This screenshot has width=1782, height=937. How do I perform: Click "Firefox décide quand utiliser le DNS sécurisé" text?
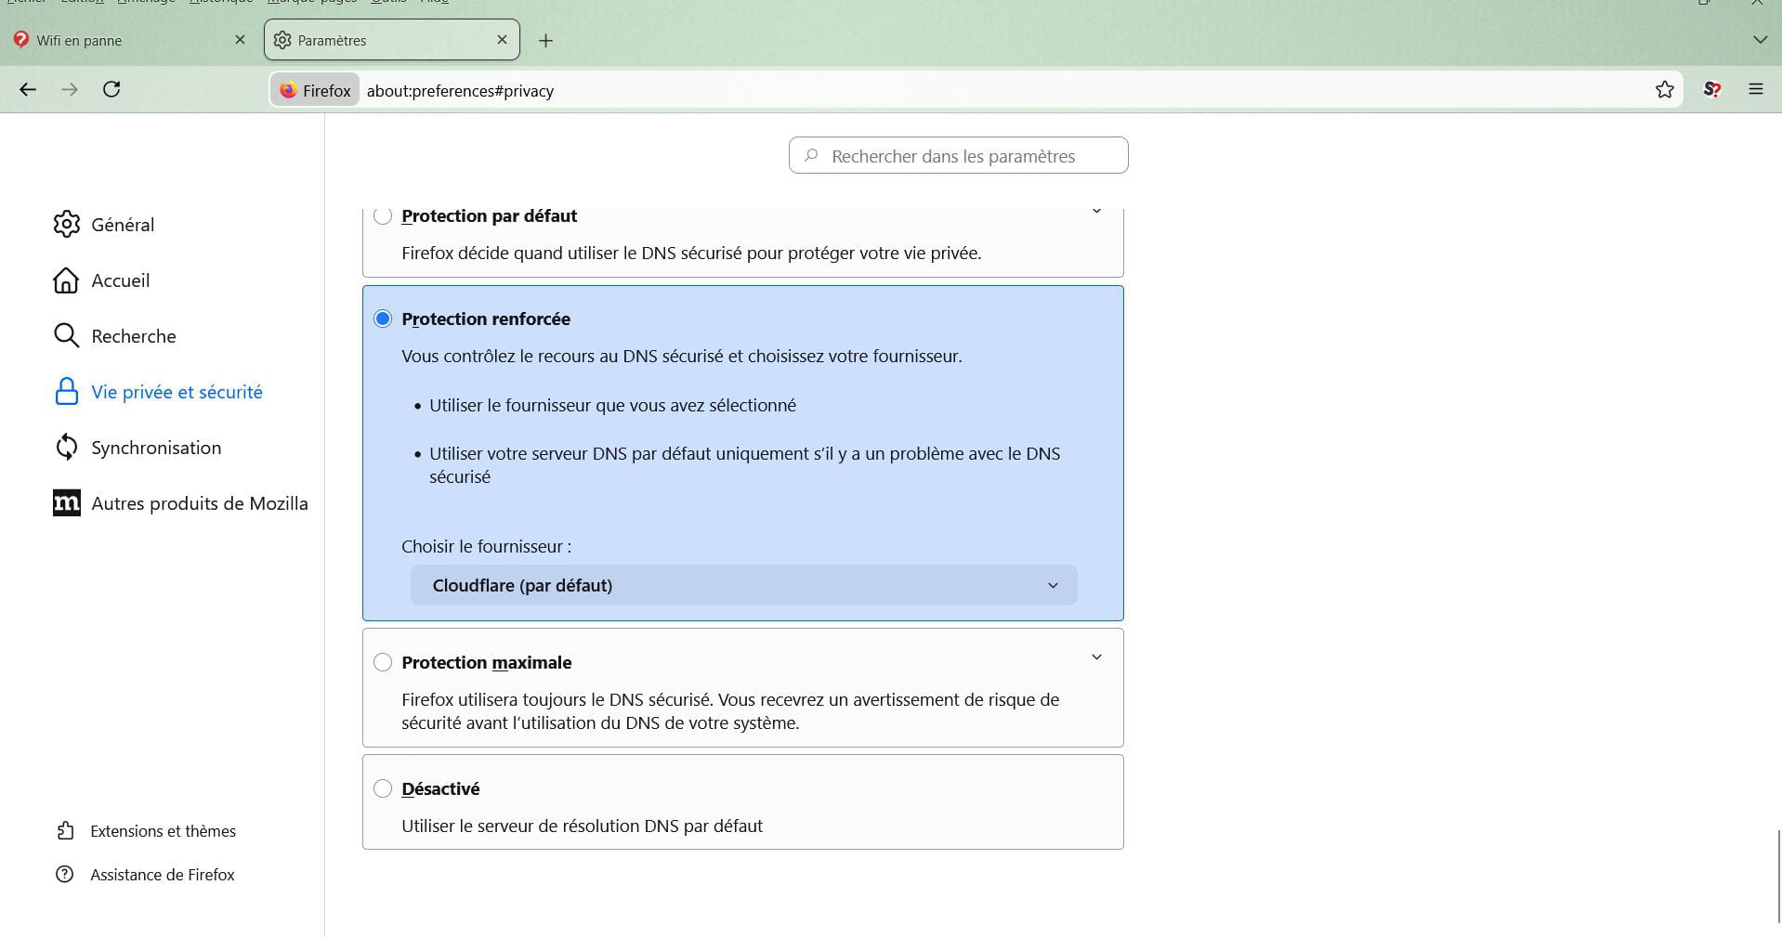(x=691, y=254)
